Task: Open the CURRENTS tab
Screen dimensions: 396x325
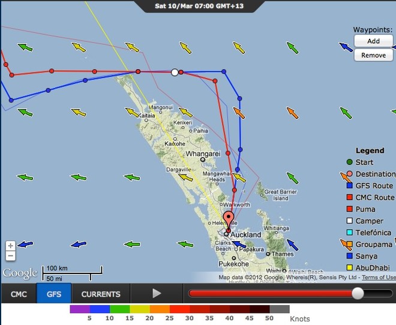Action: [x=101, y=294]
